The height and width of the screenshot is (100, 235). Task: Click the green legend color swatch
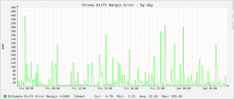5,96
